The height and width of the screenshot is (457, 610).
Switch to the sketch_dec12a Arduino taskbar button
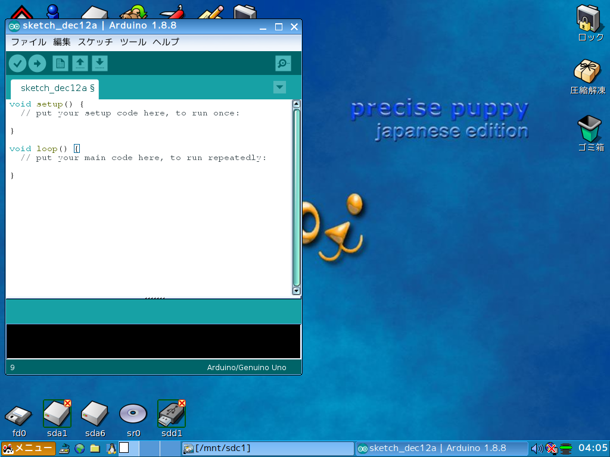442,449
